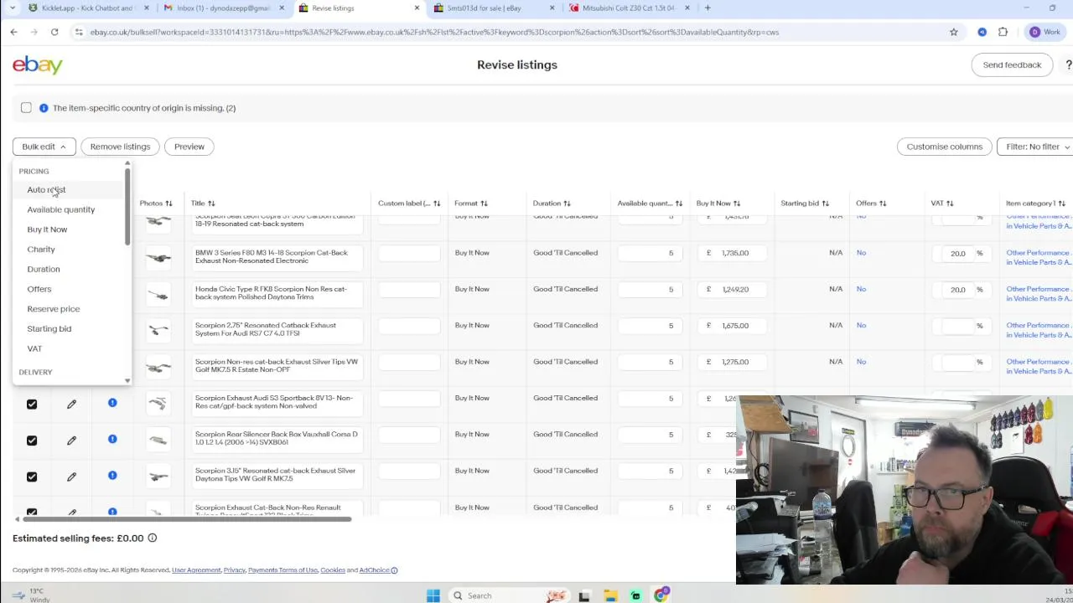Click the Remove listings button
This screenshot has width=1073, height=603.
point(120,147)
